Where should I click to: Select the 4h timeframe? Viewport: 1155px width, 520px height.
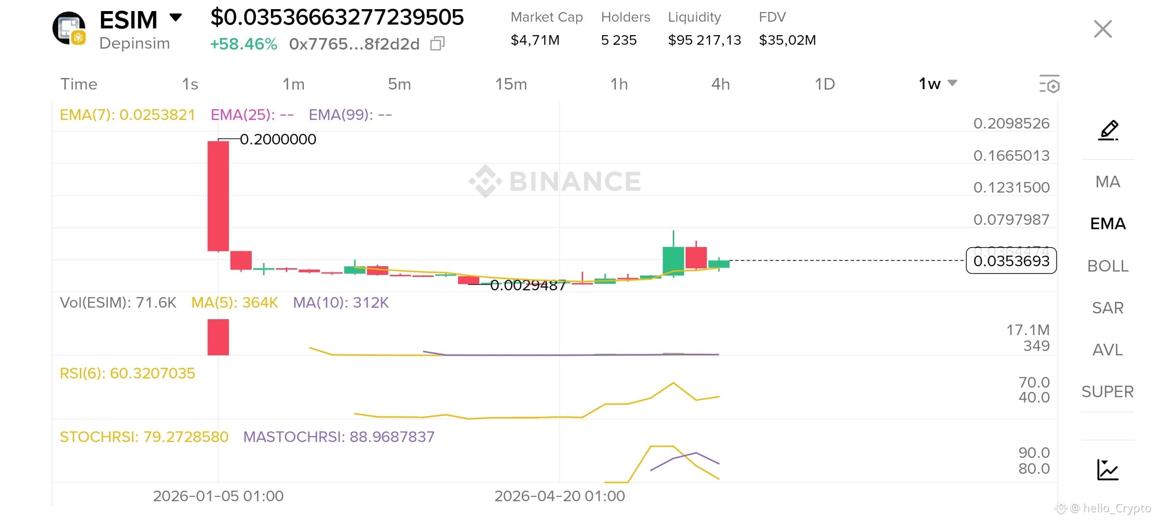coord(720,84)
